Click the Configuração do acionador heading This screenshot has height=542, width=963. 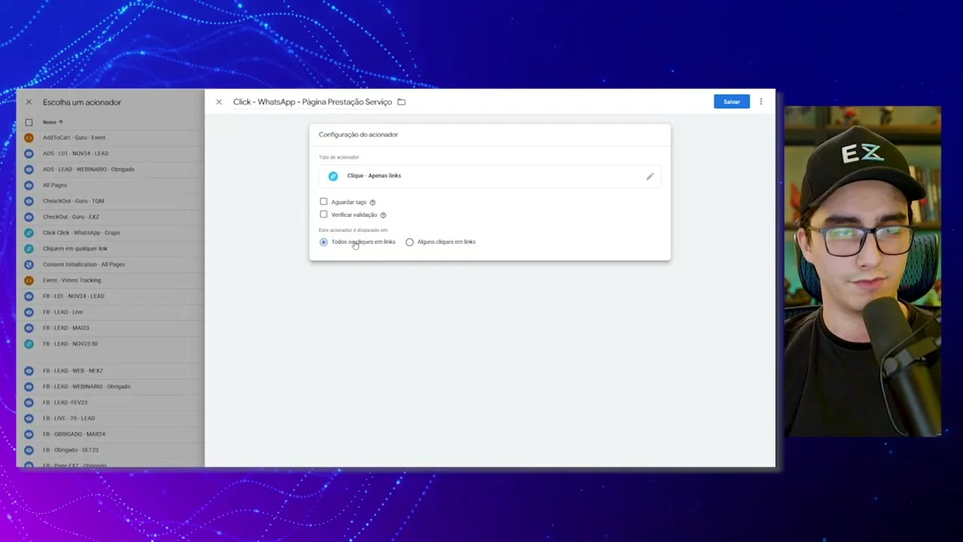click(358, 135)
